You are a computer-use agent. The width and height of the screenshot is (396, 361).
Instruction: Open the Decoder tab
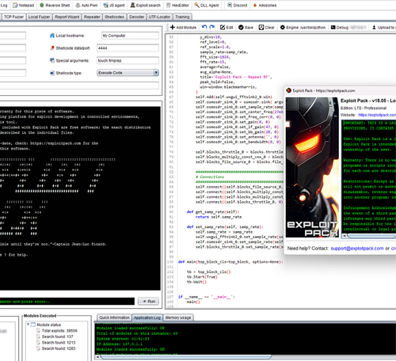point(137,17)
